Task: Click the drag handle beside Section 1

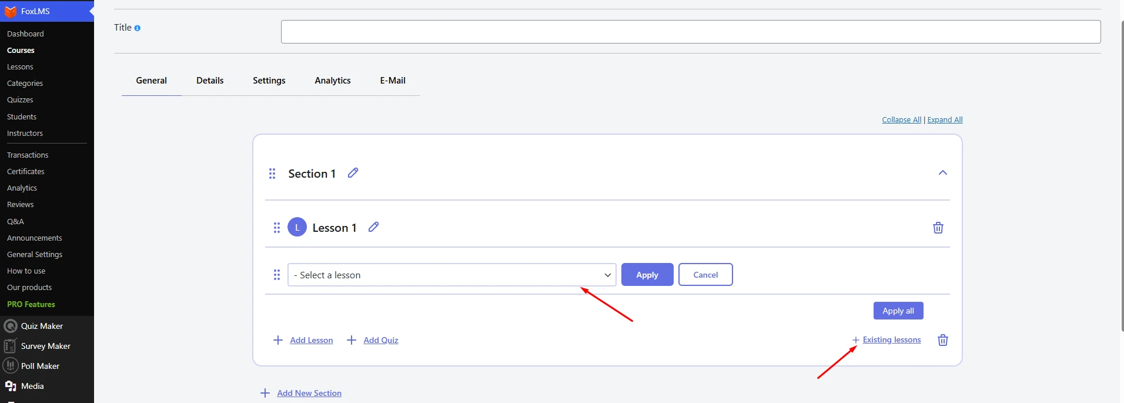Action: click(272, 174)
